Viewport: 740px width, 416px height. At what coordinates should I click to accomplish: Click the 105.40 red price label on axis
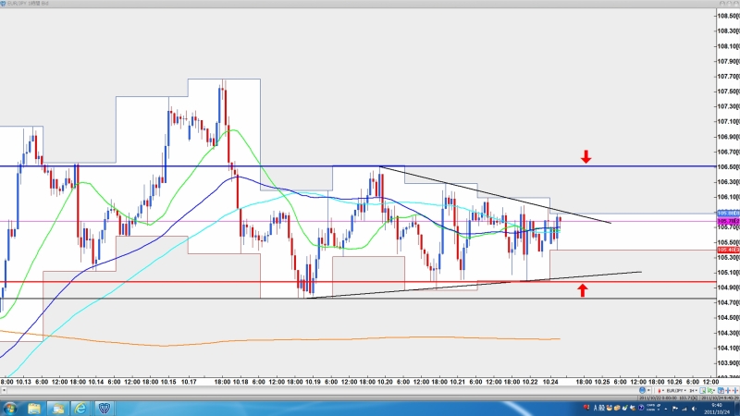(x=728, y=250)
